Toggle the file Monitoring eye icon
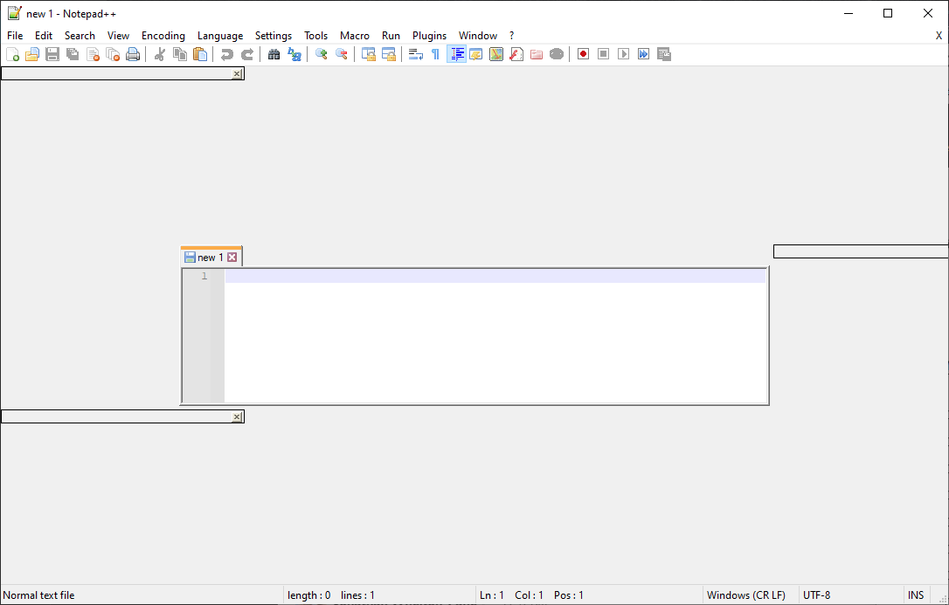Image resolution: width=949 pixels, height=605 pixels. (x=557, y=54)
